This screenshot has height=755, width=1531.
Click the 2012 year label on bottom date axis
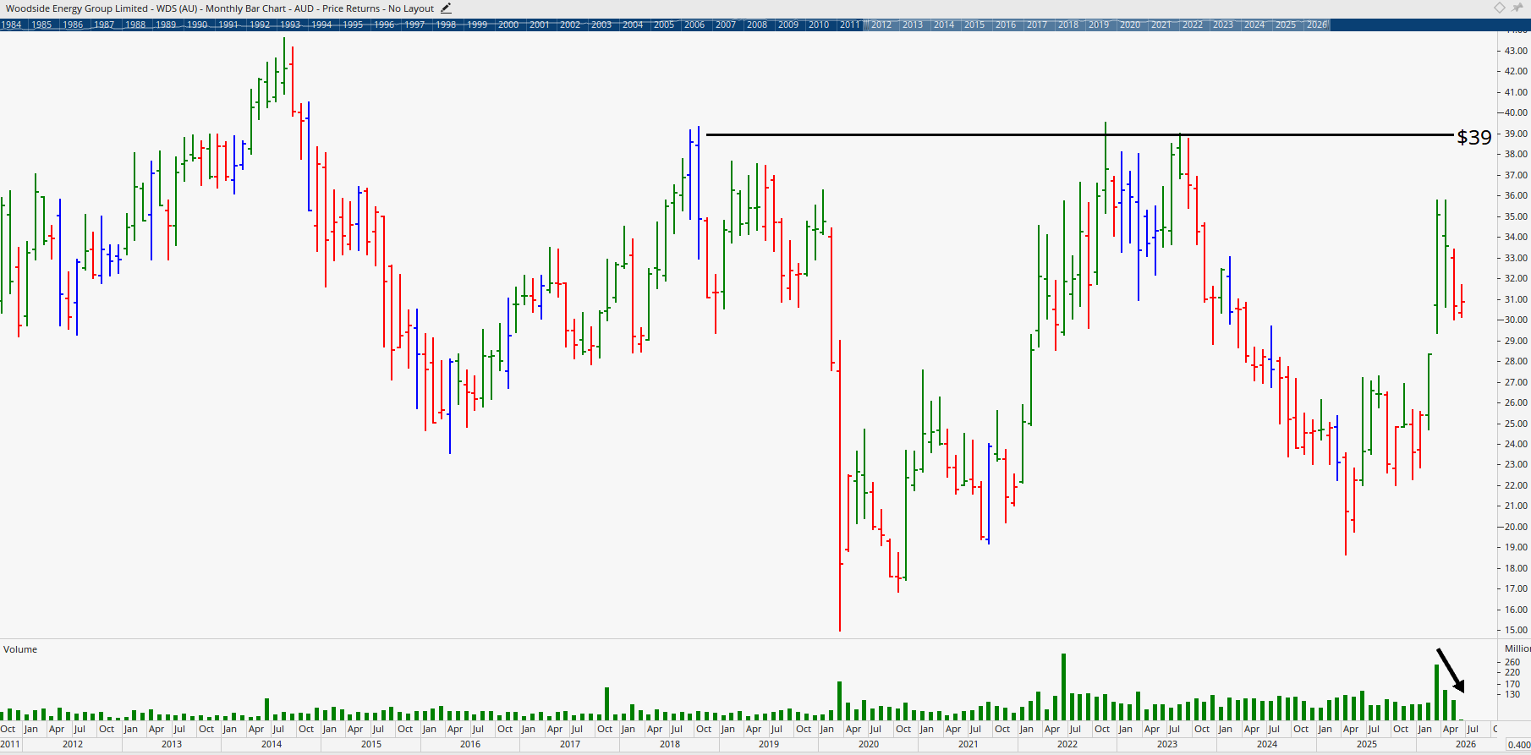click(73, 744)
